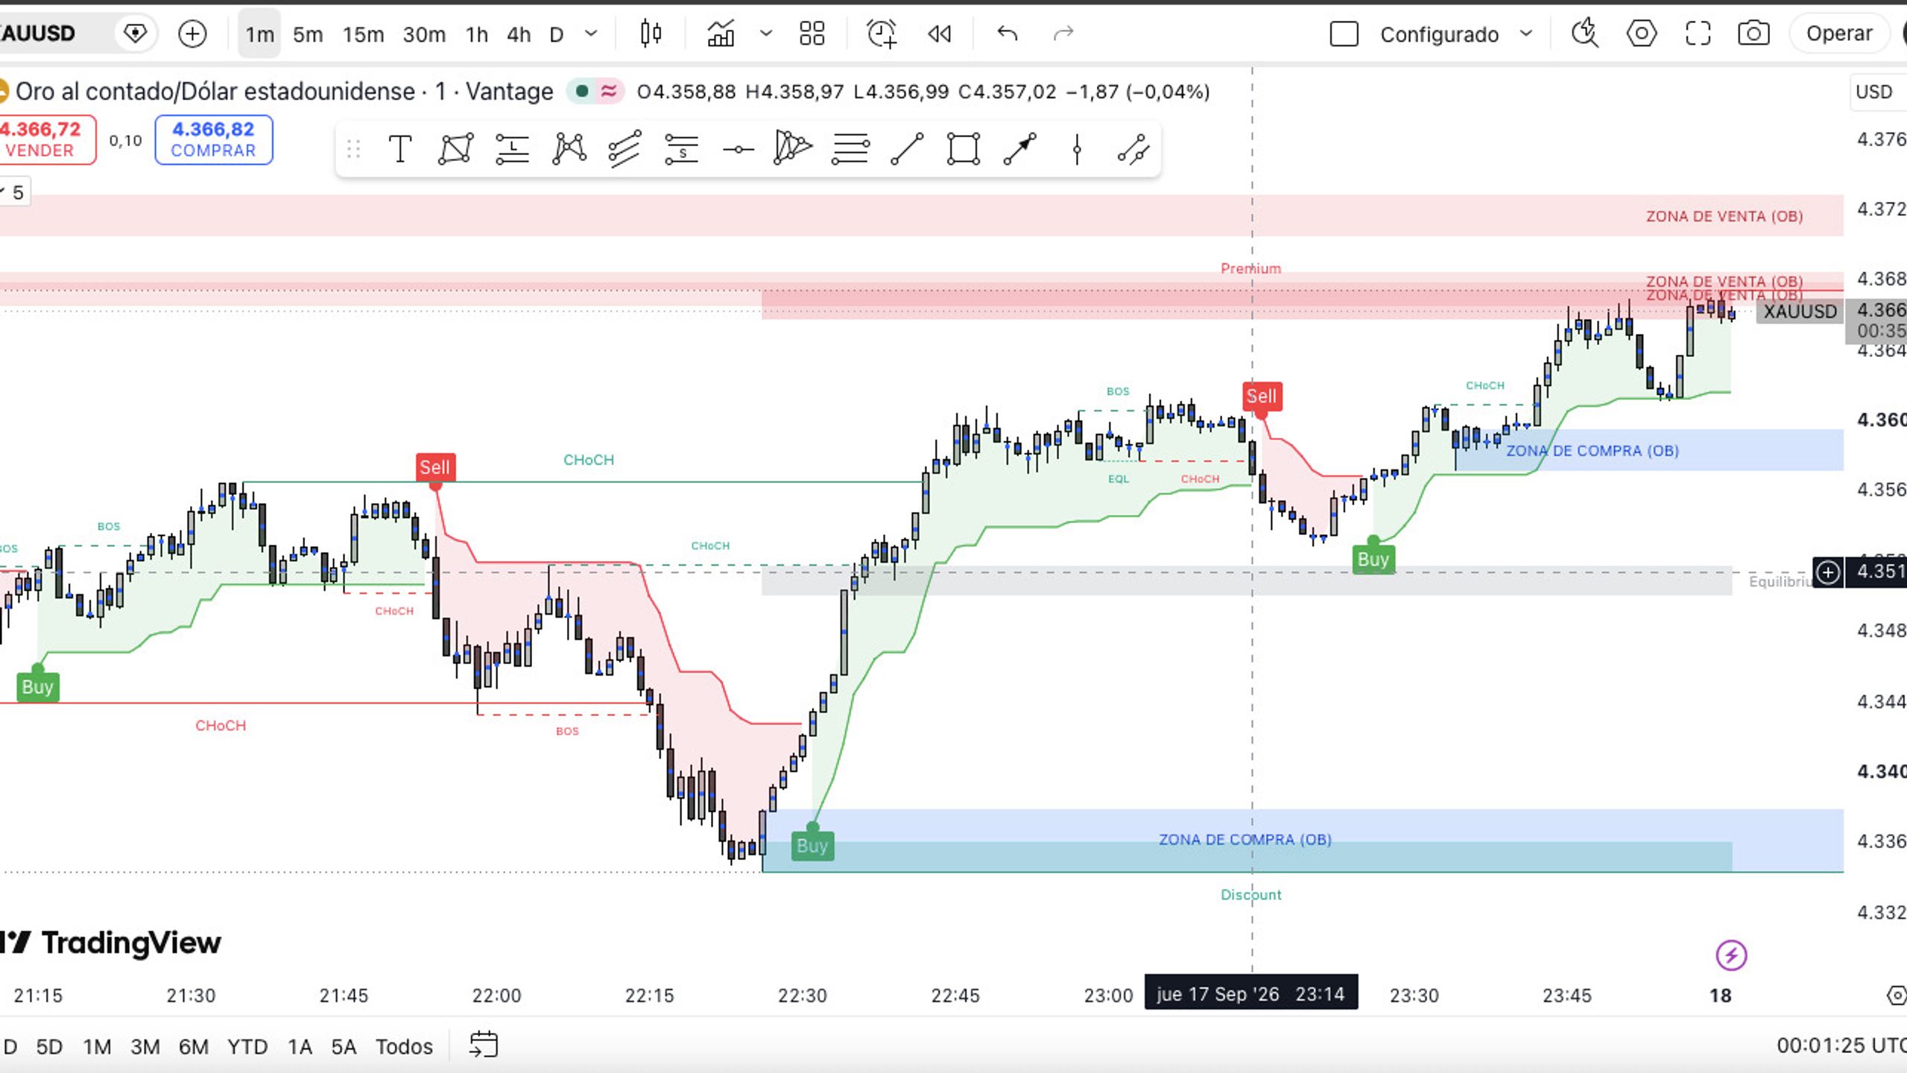Screen dimensions: 1907x1073
Task: Expand more timeframe intervals dropdown
Action: point(591,34)
